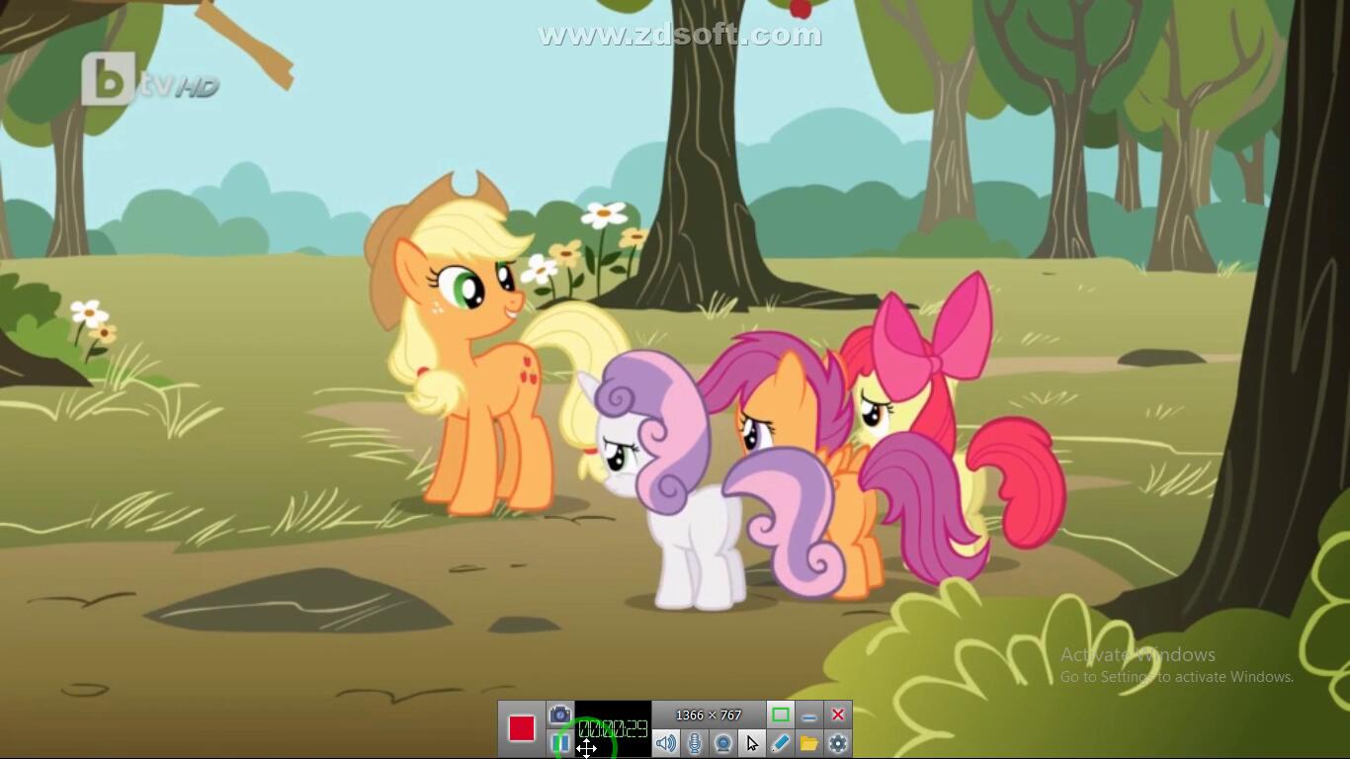Toggle mouse cursor capture
Image resolution: width=1350 pixels, height=759 pixels.
(x=752, y=743)
